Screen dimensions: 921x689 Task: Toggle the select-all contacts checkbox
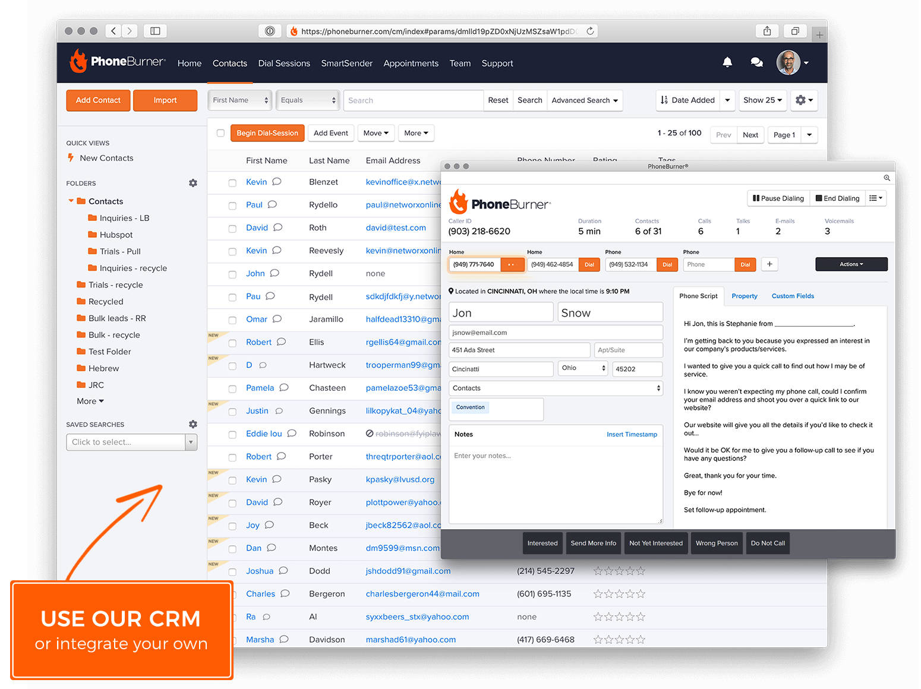(x=220, y=133)
